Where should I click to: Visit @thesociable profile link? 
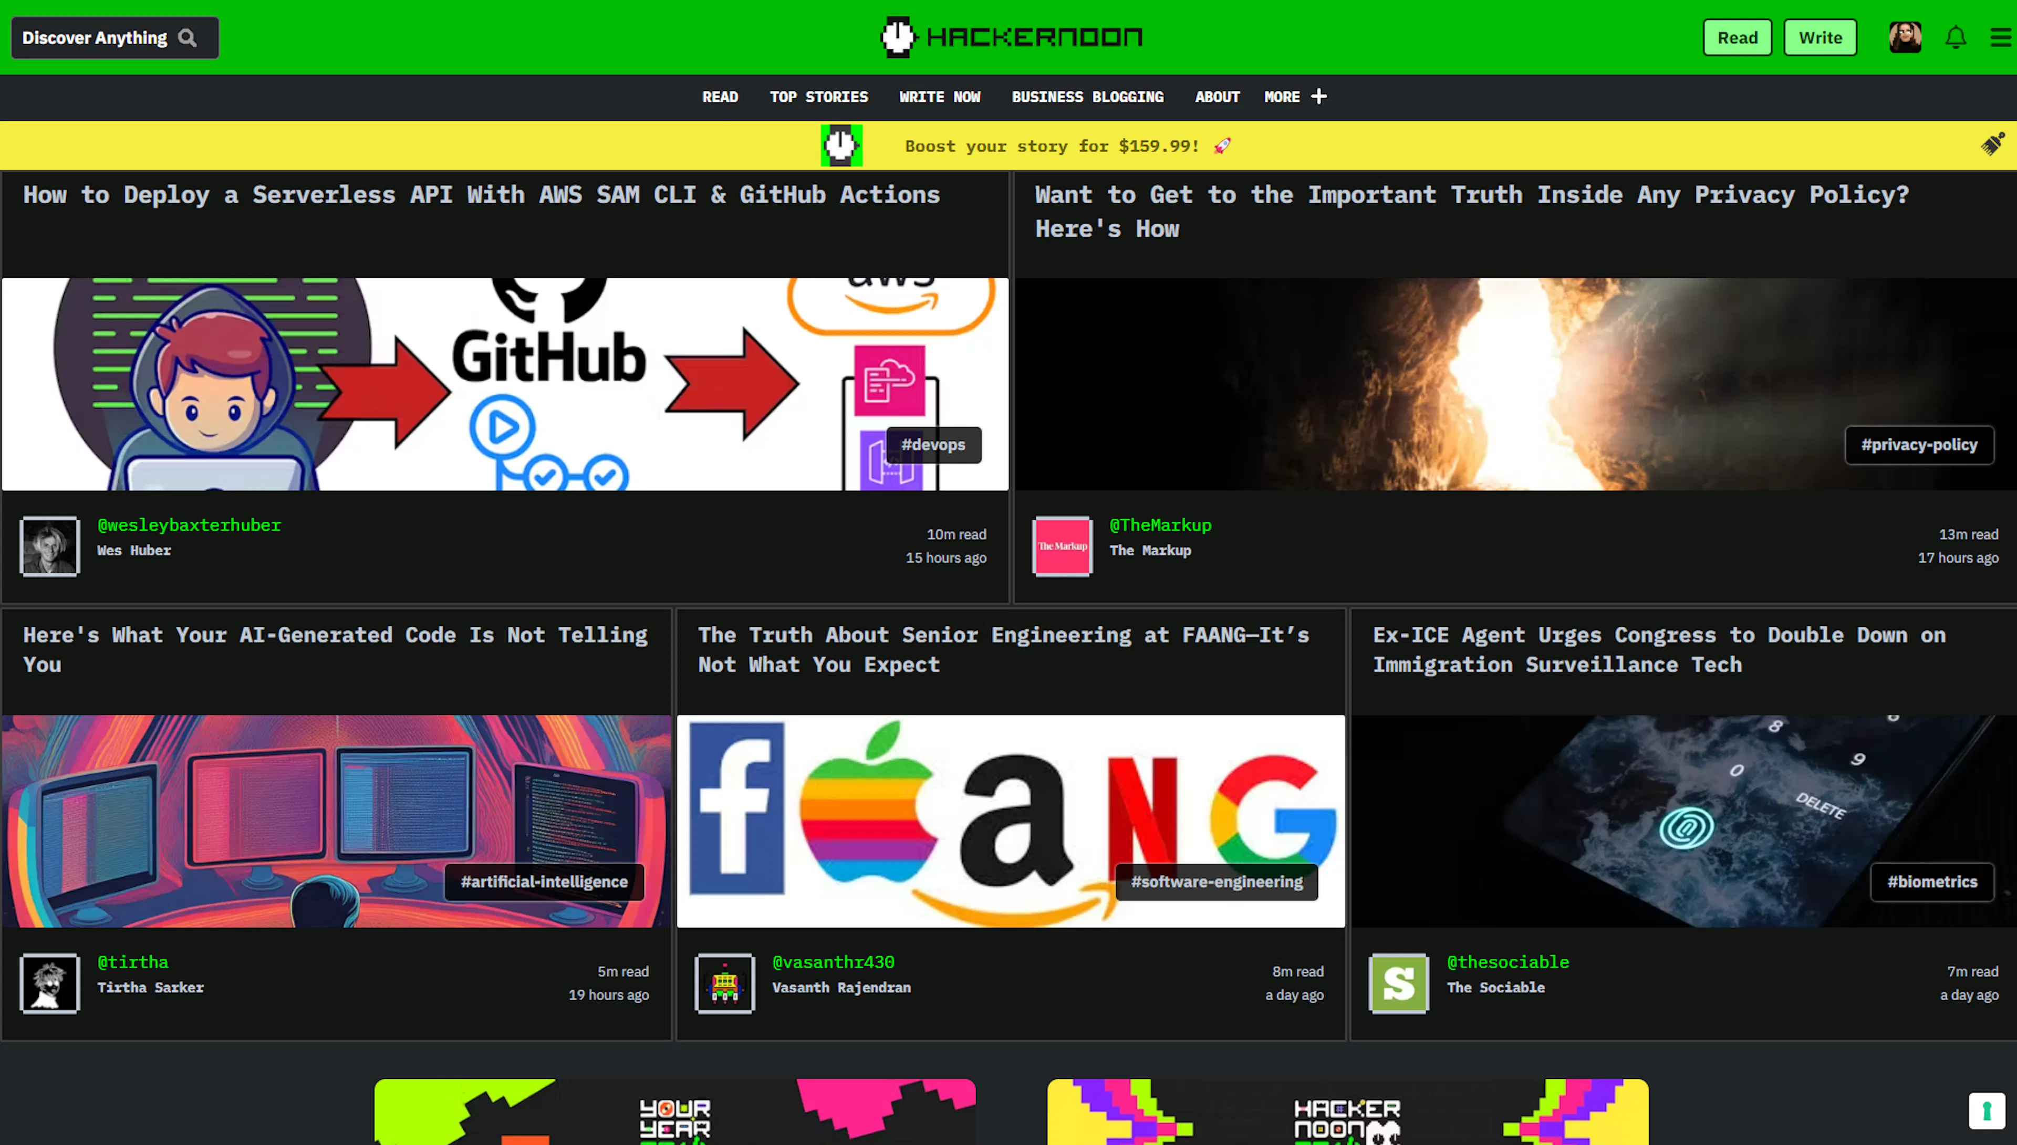(1508, 962)
